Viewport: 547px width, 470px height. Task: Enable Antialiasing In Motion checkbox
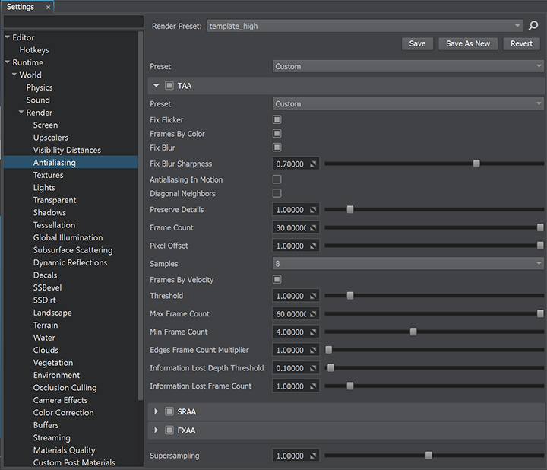[x=277, y=179]
